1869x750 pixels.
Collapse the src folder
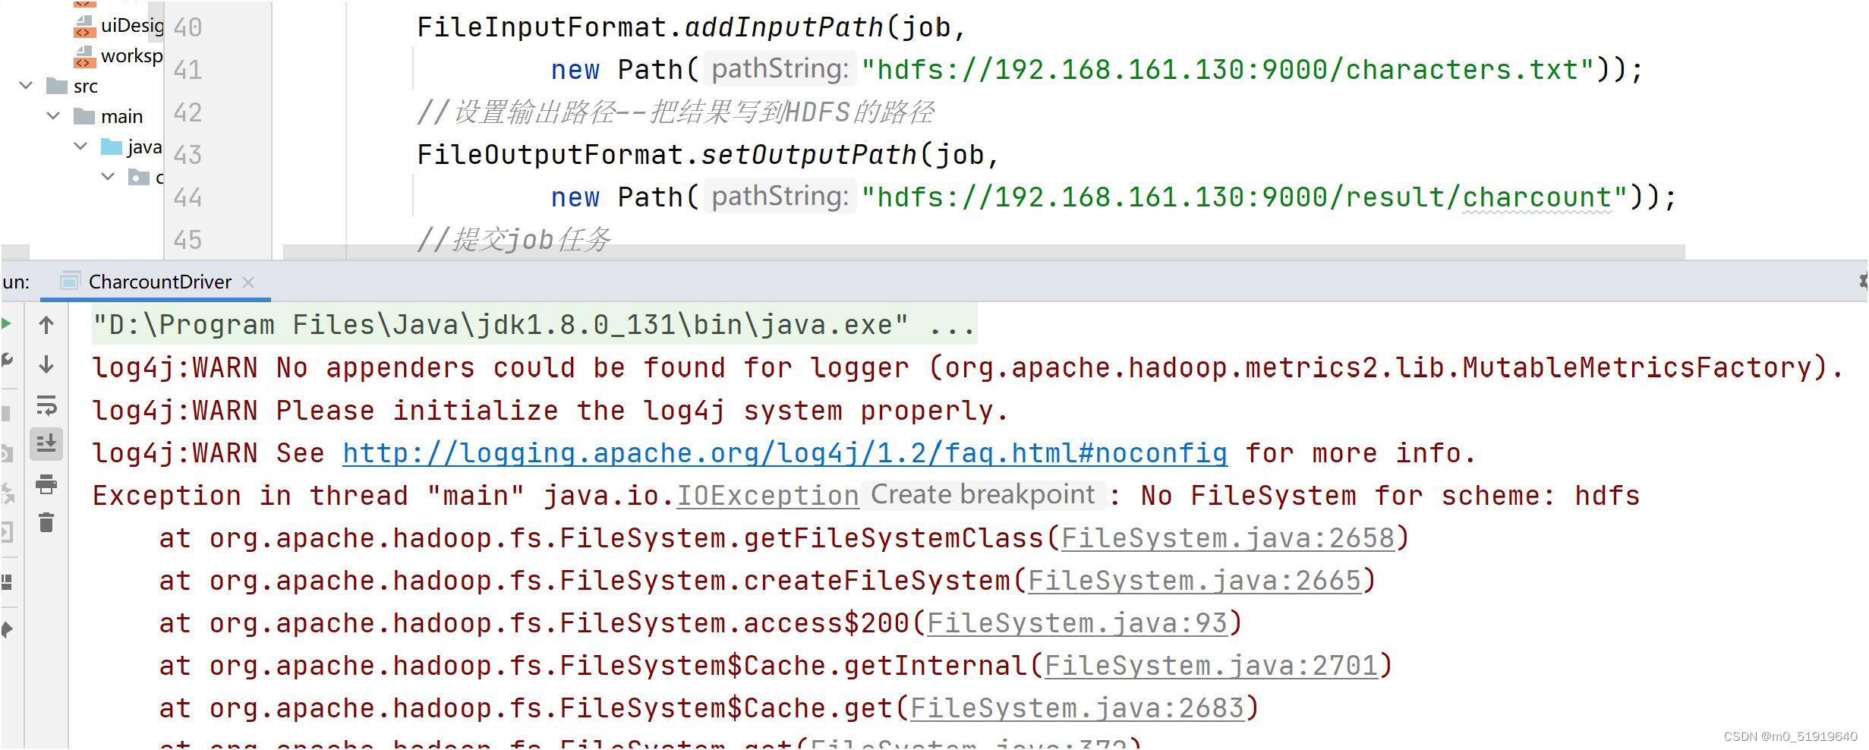click(26, 86)
